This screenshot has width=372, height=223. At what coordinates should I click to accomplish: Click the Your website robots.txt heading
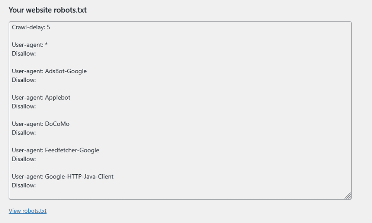48,10
